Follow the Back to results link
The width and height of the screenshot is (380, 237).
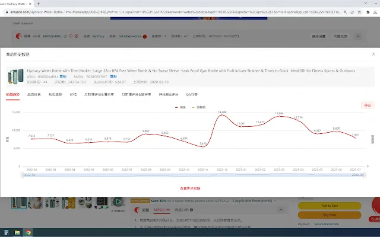[x=23, y=23]
